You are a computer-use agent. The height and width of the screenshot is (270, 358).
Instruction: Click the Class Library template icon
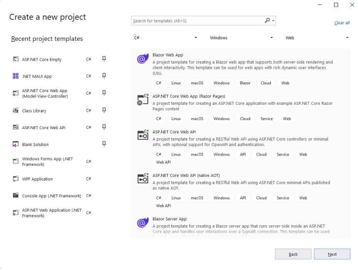pos(15,111)
